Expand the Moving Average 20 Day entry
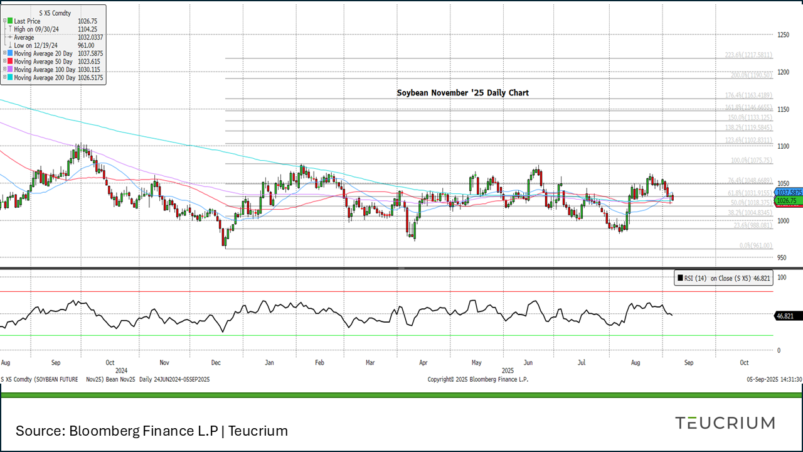 [5, 54]
